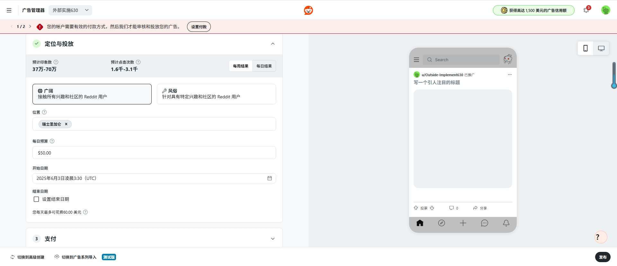
Task: Select the 每周结果 tab
Action: [241, 66]
